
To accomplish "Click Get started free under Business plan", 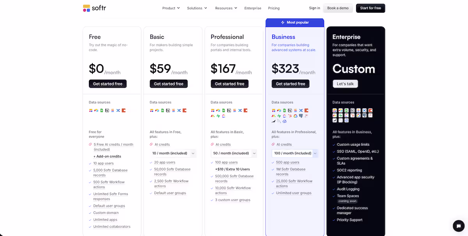I will 291,84.
